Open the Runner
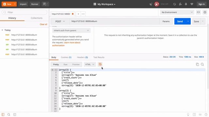 [35, 4]
